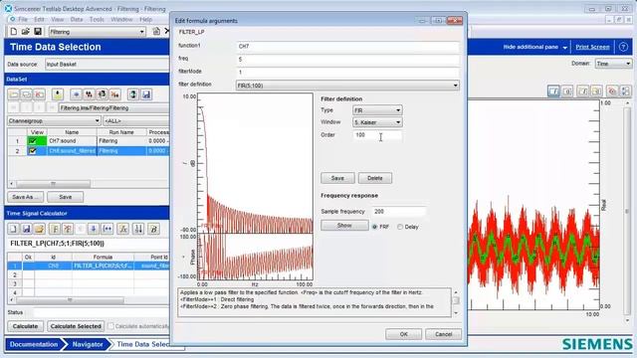Click the help question mark icon
637x358 pixels.
(623, 47)
